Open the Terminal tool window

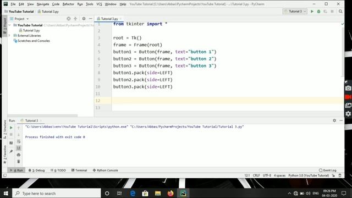coord(79,170)
